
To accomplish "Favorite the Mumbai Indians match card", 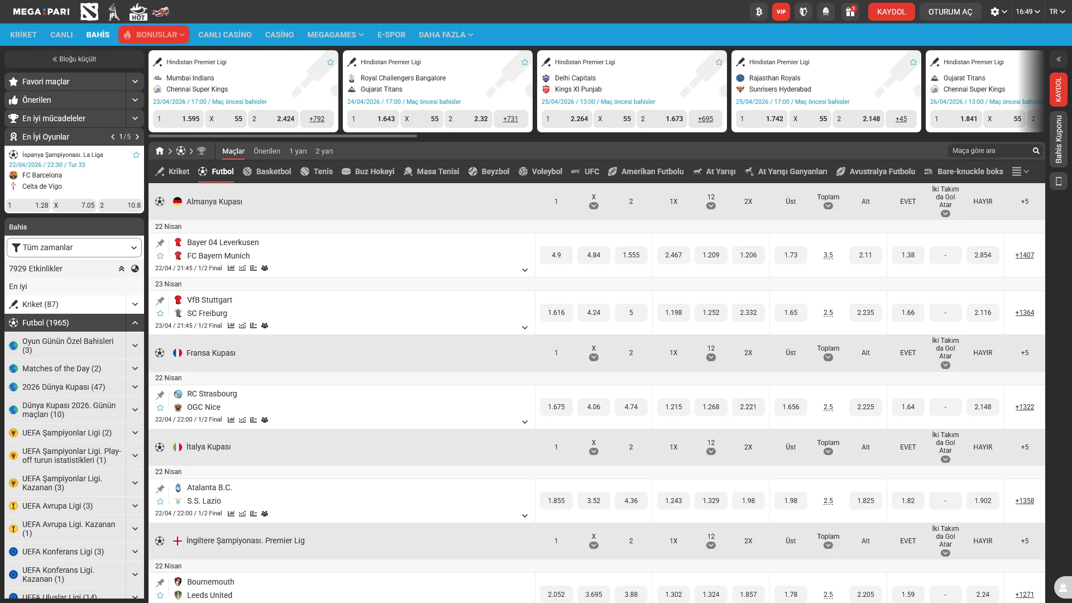I will (331, 62).
